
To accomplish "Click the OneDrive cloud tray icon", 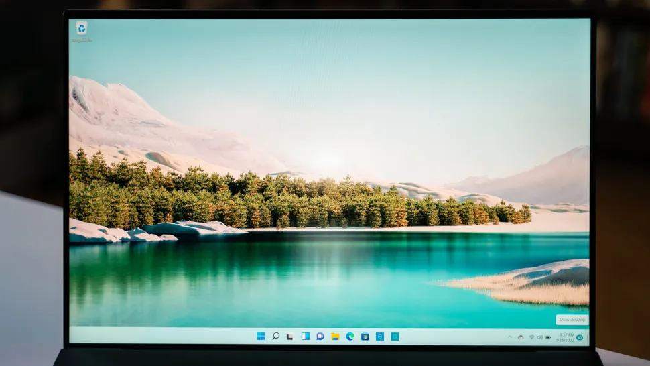I will [x=521, y=337].
